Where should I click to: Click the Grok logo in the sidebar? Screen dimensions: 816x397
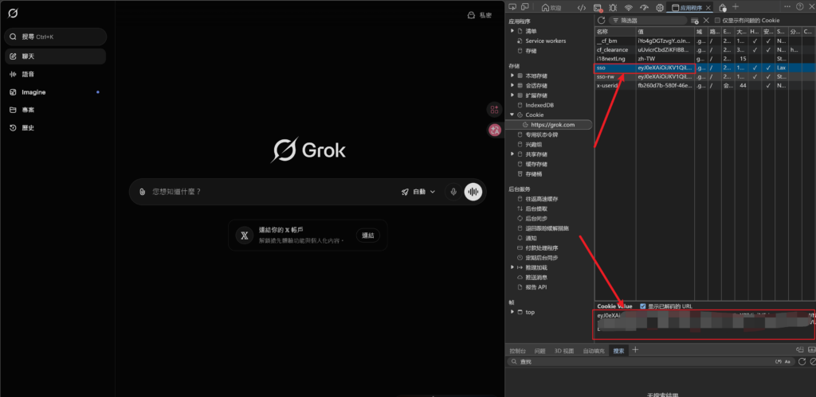coord(13,14)
